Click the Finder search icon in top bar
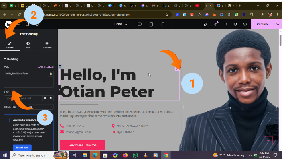Image resolution: width=282 pixels, height=161 pixels. (225, 24)
